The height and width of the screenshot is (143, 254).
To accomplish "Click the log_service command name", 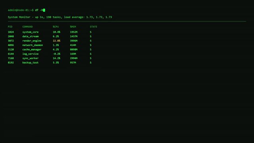I will tap(31, 54).
